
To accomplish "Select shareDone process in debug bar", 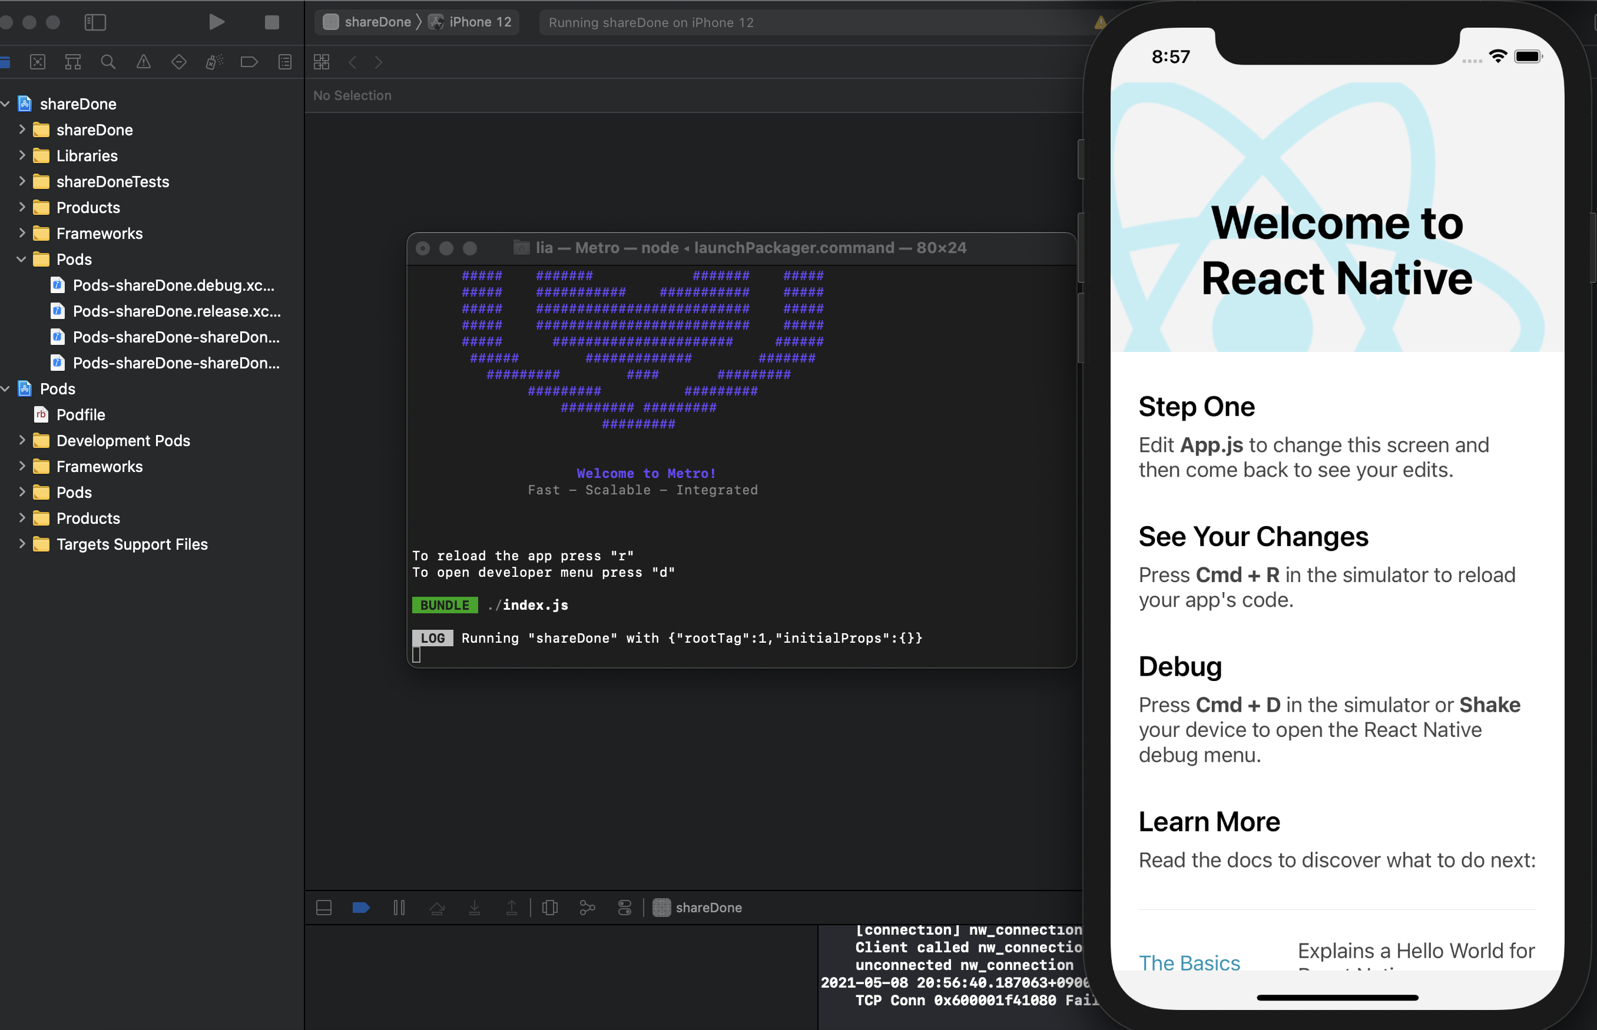I will coord(698,908).
